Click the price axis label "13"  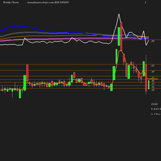153,90
